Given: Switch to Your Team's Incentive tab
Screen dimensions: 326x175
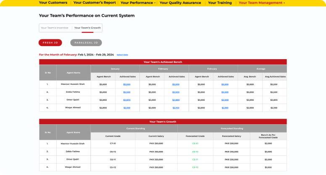Looking at the screenshot, I should click(55, 28).
